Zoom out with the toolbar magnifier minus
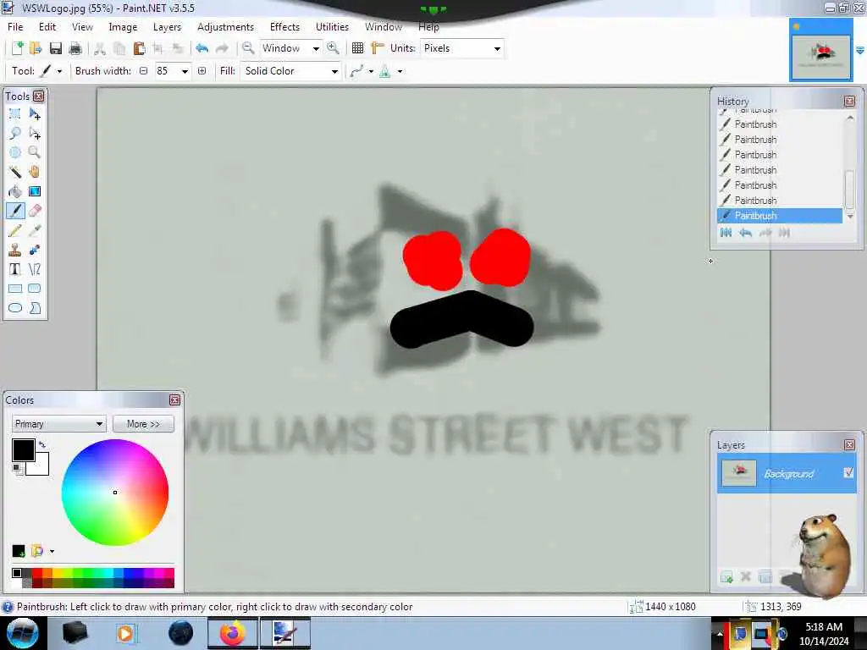Image resolution: width=867 pixels, height=650 pixels. (248, 48)
